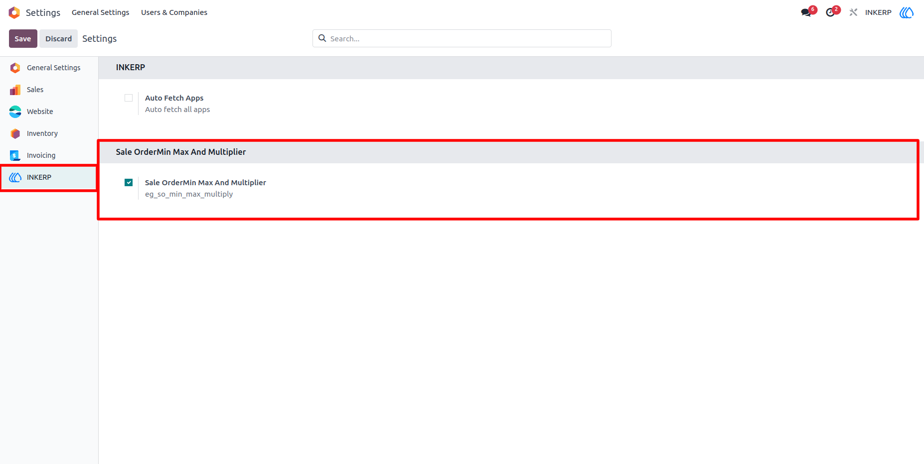The height and width of the screenshot is (464, 924).
Task: Click the magnifier icon in search bar
Action: (322, 38)
